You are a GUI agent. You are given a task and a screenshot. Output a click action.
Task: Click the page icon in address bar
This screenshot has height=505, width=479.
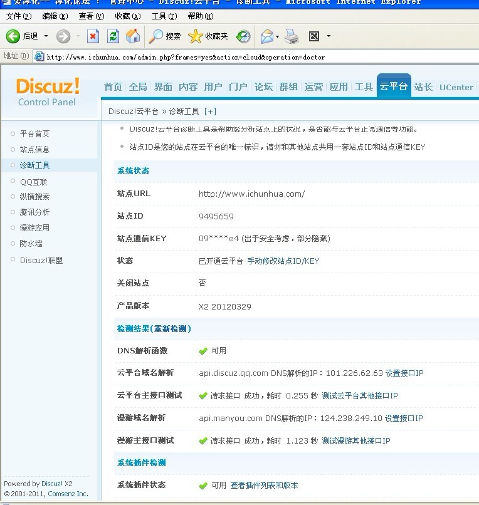[x=39, y=56]
